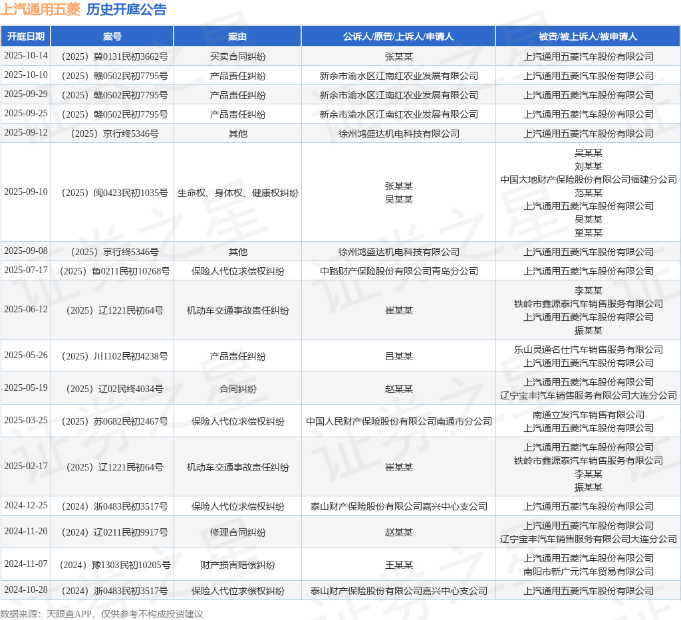Select the 案号 column header
681x620 pixels.
[112, 37]
